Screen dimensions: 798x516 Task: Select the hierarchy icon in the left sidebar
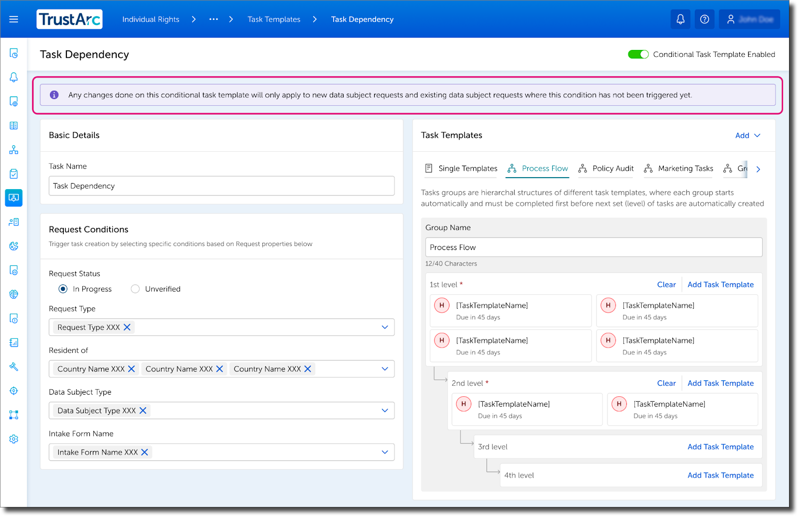tap(13, 149)
